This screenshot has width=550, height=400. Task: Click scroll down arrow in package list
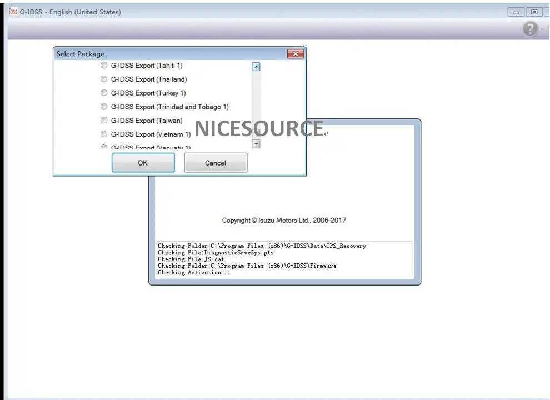tap(256, 144)
